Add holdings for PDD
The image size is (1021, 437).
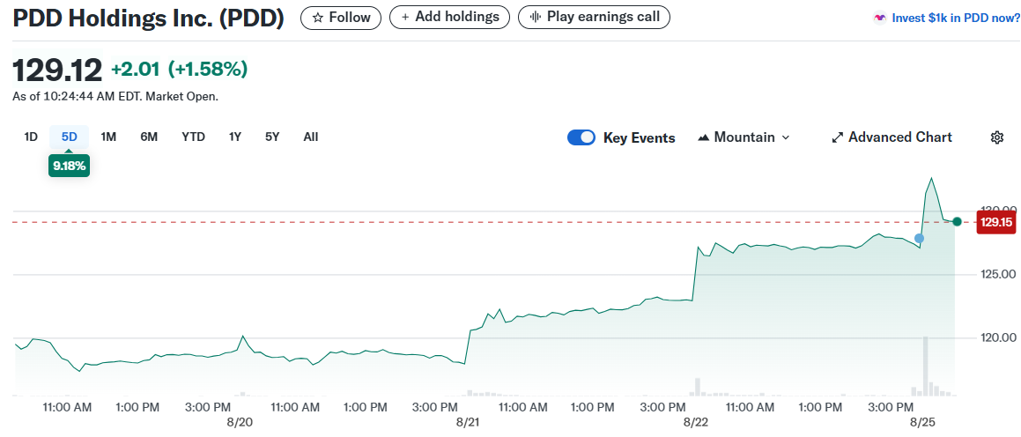449,17
